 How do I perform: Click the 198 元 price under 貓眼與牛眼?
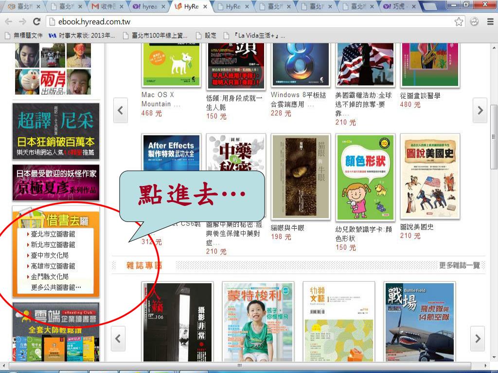click(x=281, y=237)
